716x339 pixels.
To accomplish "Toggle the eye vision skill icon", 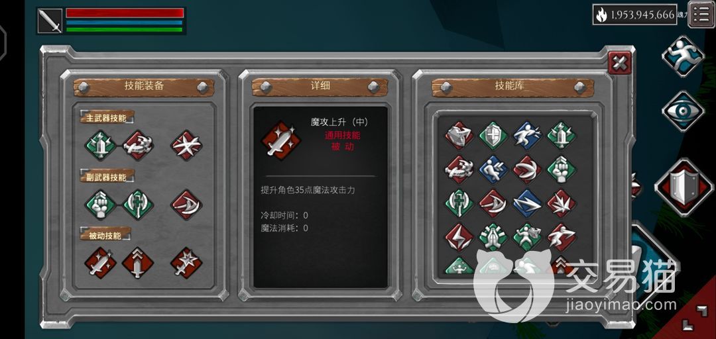I will 683,111.
